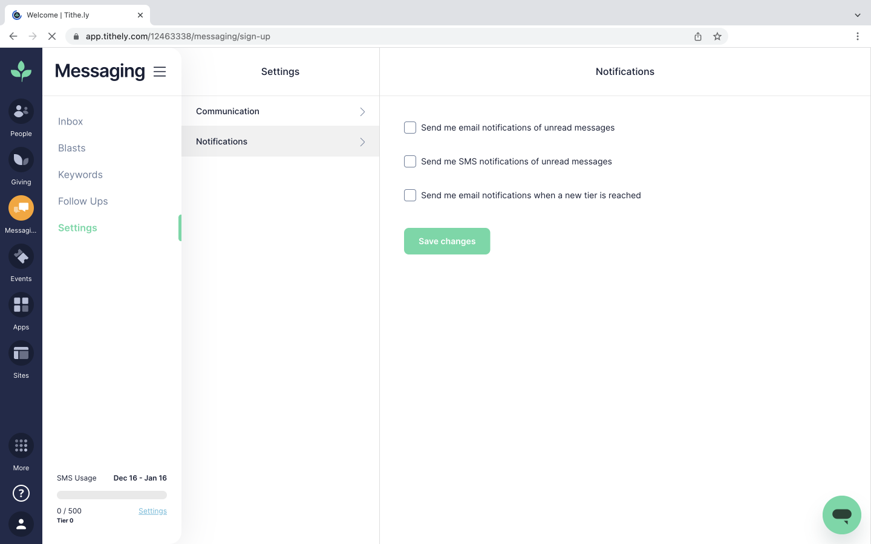Click the tab search down-arrow in Chrome
The width and height of the screenshot is (871, 544).
(858, 15)
